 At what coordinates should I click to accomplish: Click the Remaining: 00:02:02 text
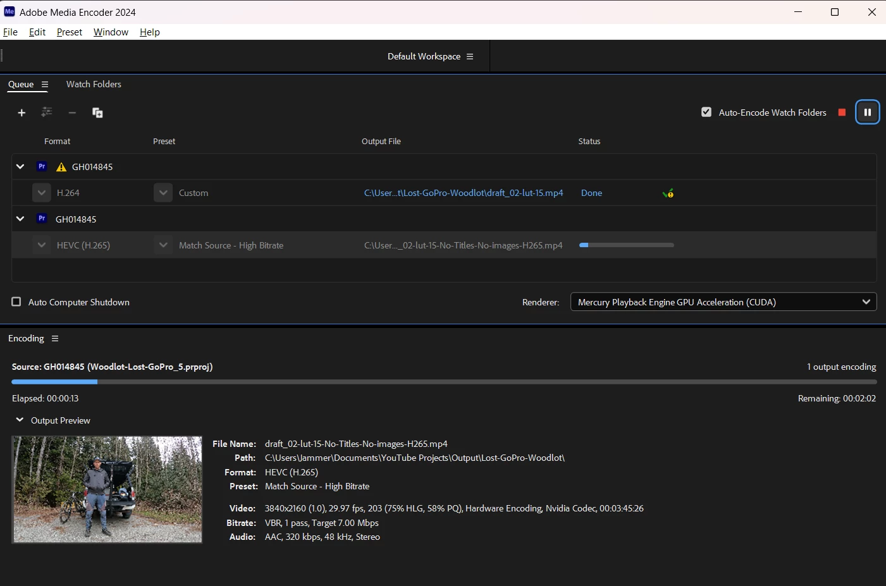click(x=837, y=398)
